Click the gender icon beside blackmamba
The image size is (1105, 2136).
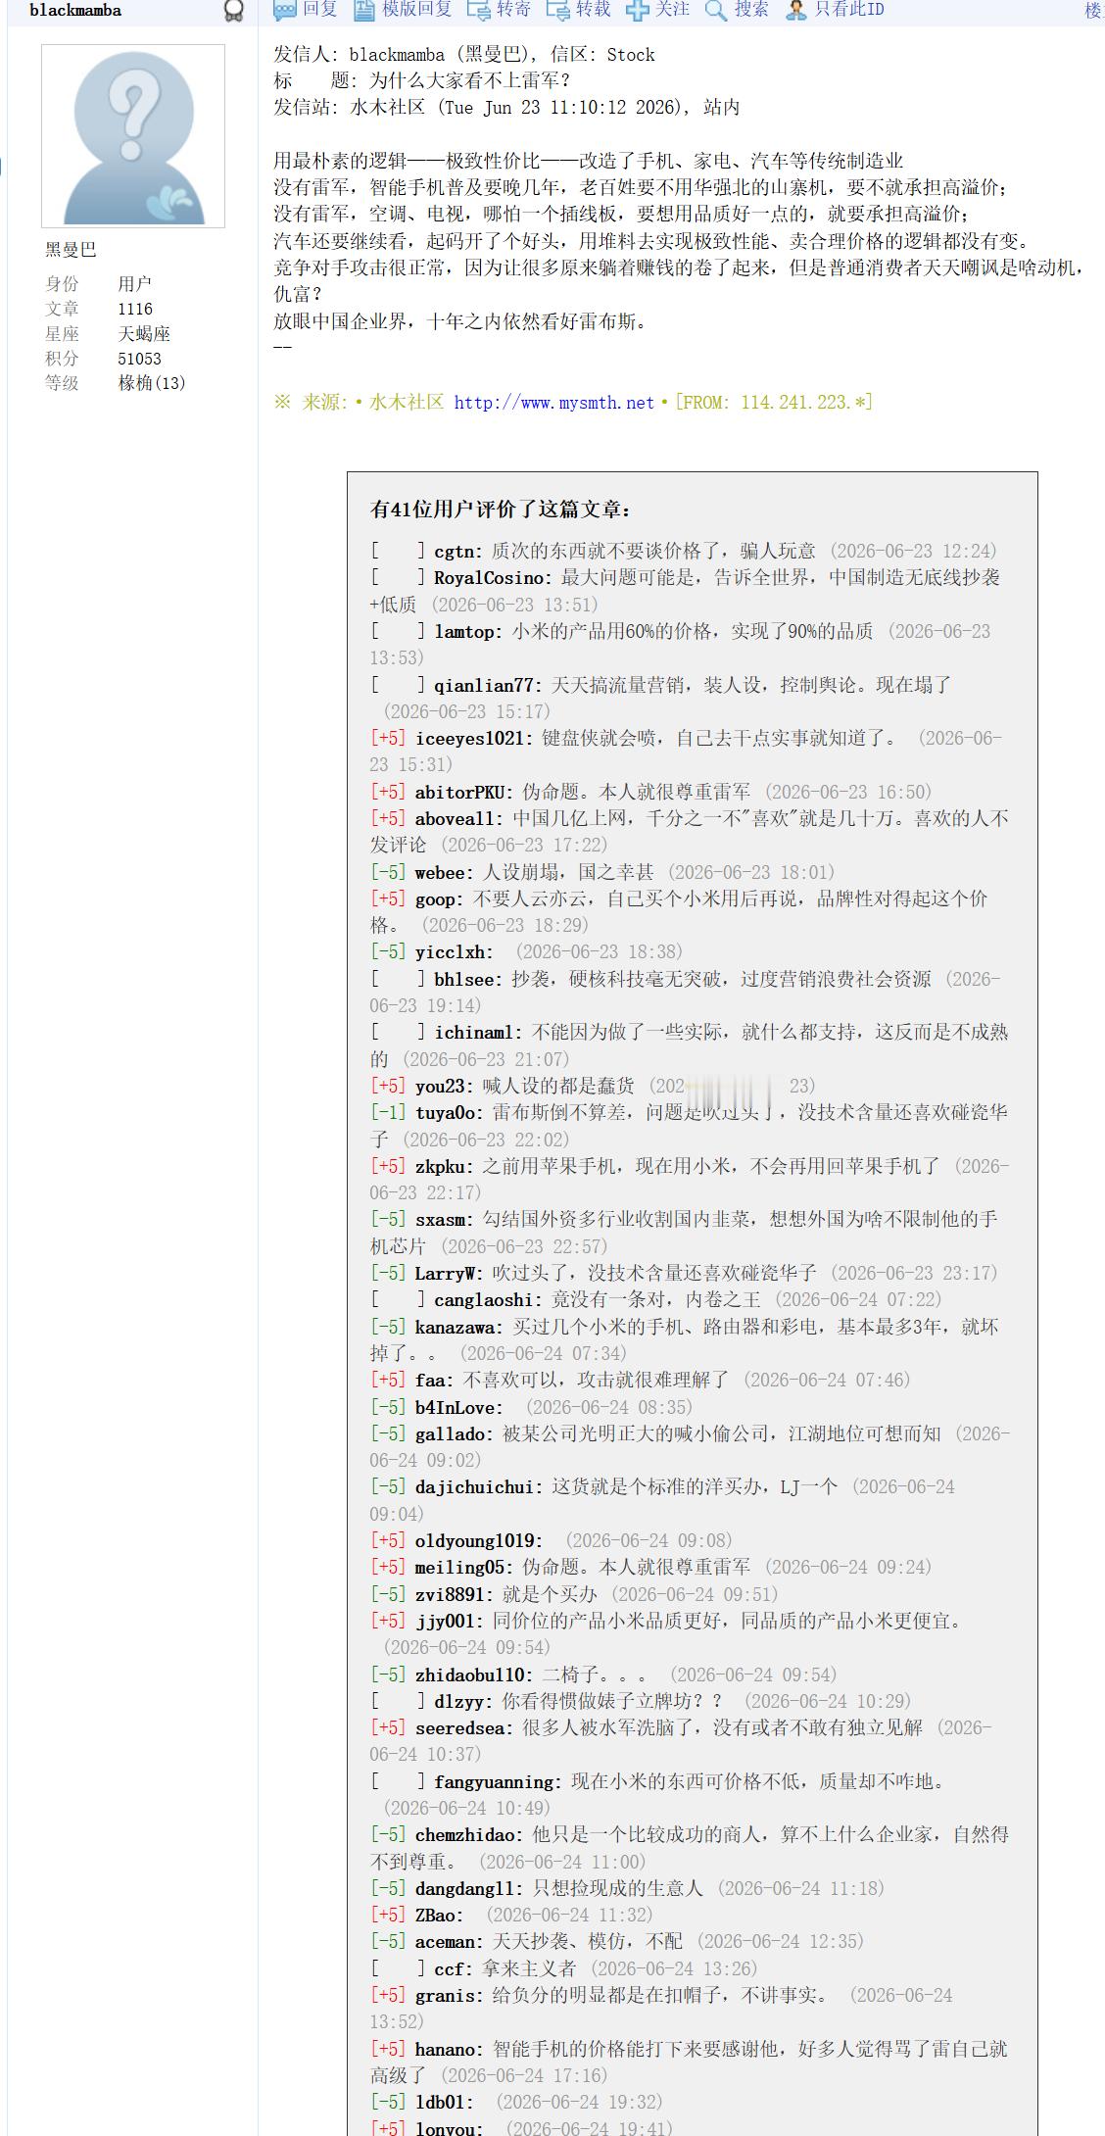pyautogui.click(x=233, y=11)
